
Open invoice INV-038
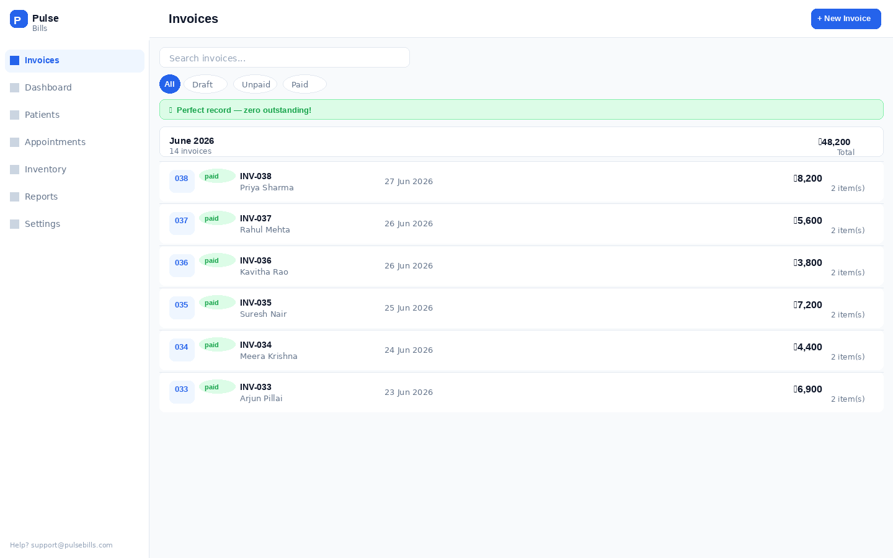coord(522,182)
